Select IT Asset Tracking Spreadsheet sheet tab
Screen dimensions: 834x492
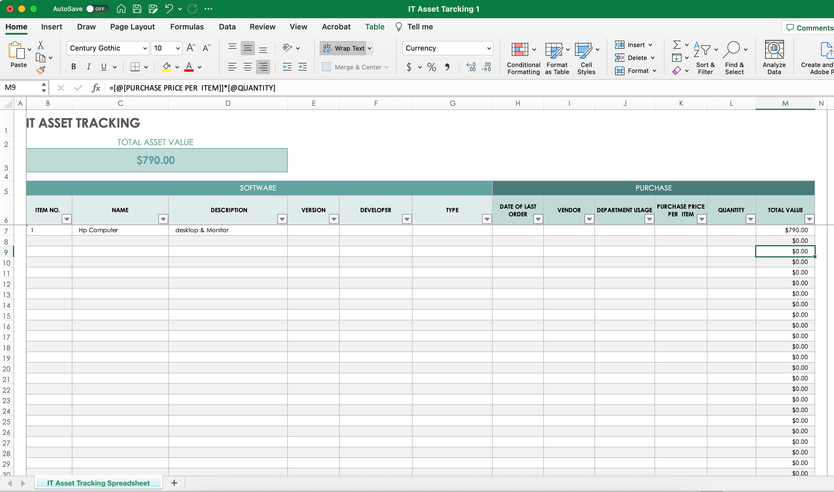(x=98, y=483)
